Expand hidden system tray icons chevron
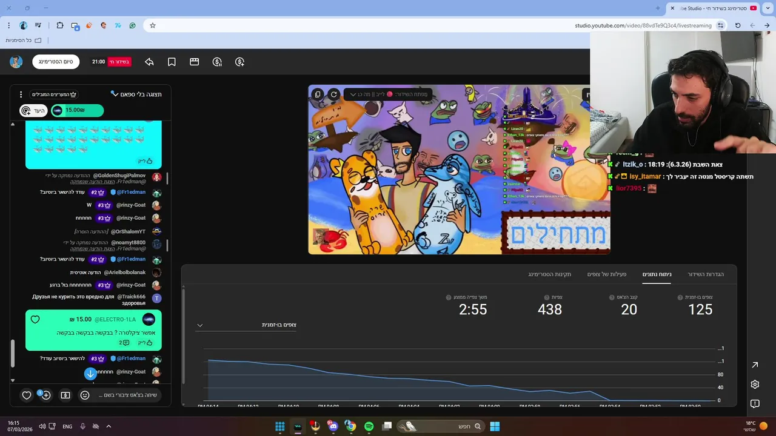Image resolution: width=776 pixels, height=436 pixels. [109, 426]
